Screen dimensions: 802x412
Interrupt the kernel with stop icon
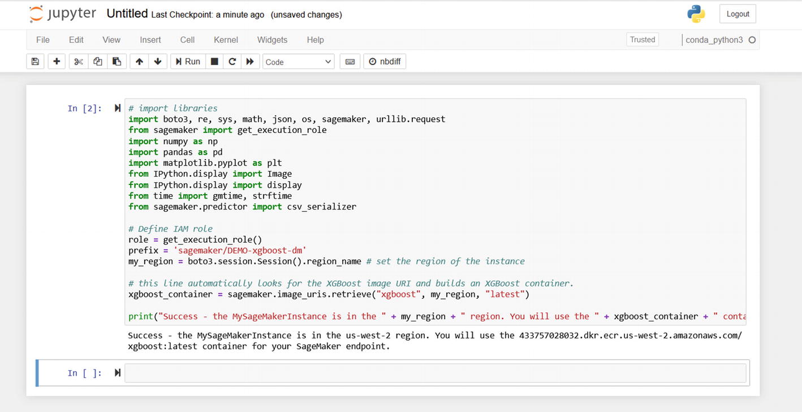(214, 62)
